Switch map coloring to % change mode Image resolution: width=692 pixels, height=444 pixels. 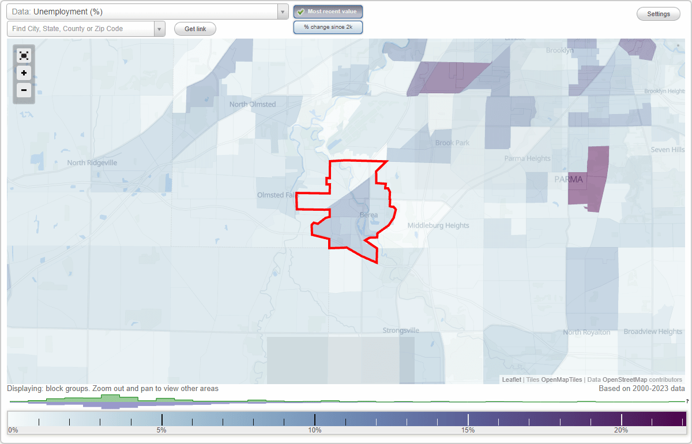pos(328,26)
